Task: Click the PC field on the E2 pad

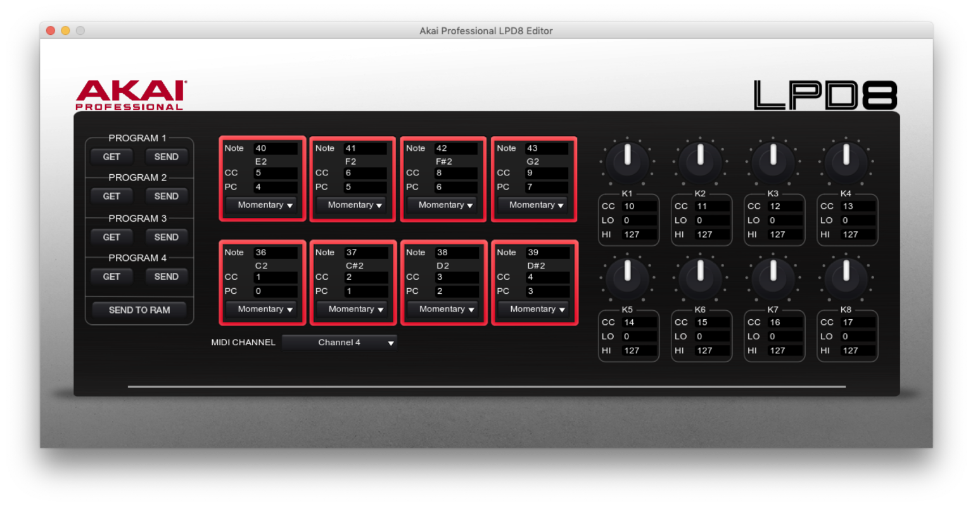Action: click(276, 187)
